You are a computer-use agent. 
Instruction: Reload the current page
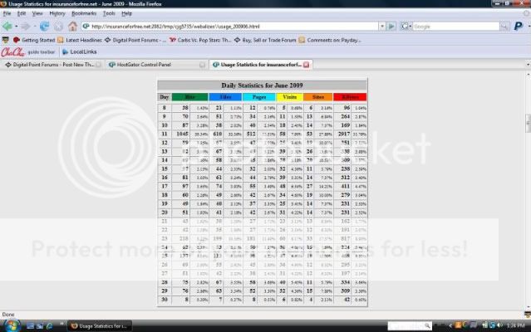click(x=44, y=26)
